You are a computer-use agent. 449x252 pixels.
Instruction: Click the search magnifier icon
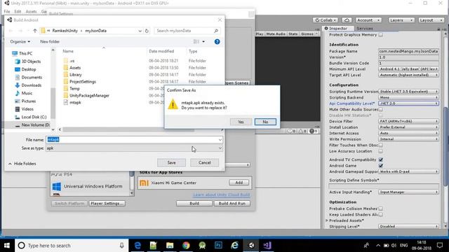click(216, 31)
